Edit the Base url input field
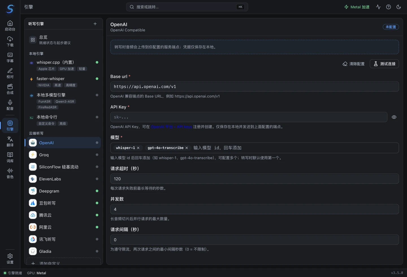 pos(254,86)
